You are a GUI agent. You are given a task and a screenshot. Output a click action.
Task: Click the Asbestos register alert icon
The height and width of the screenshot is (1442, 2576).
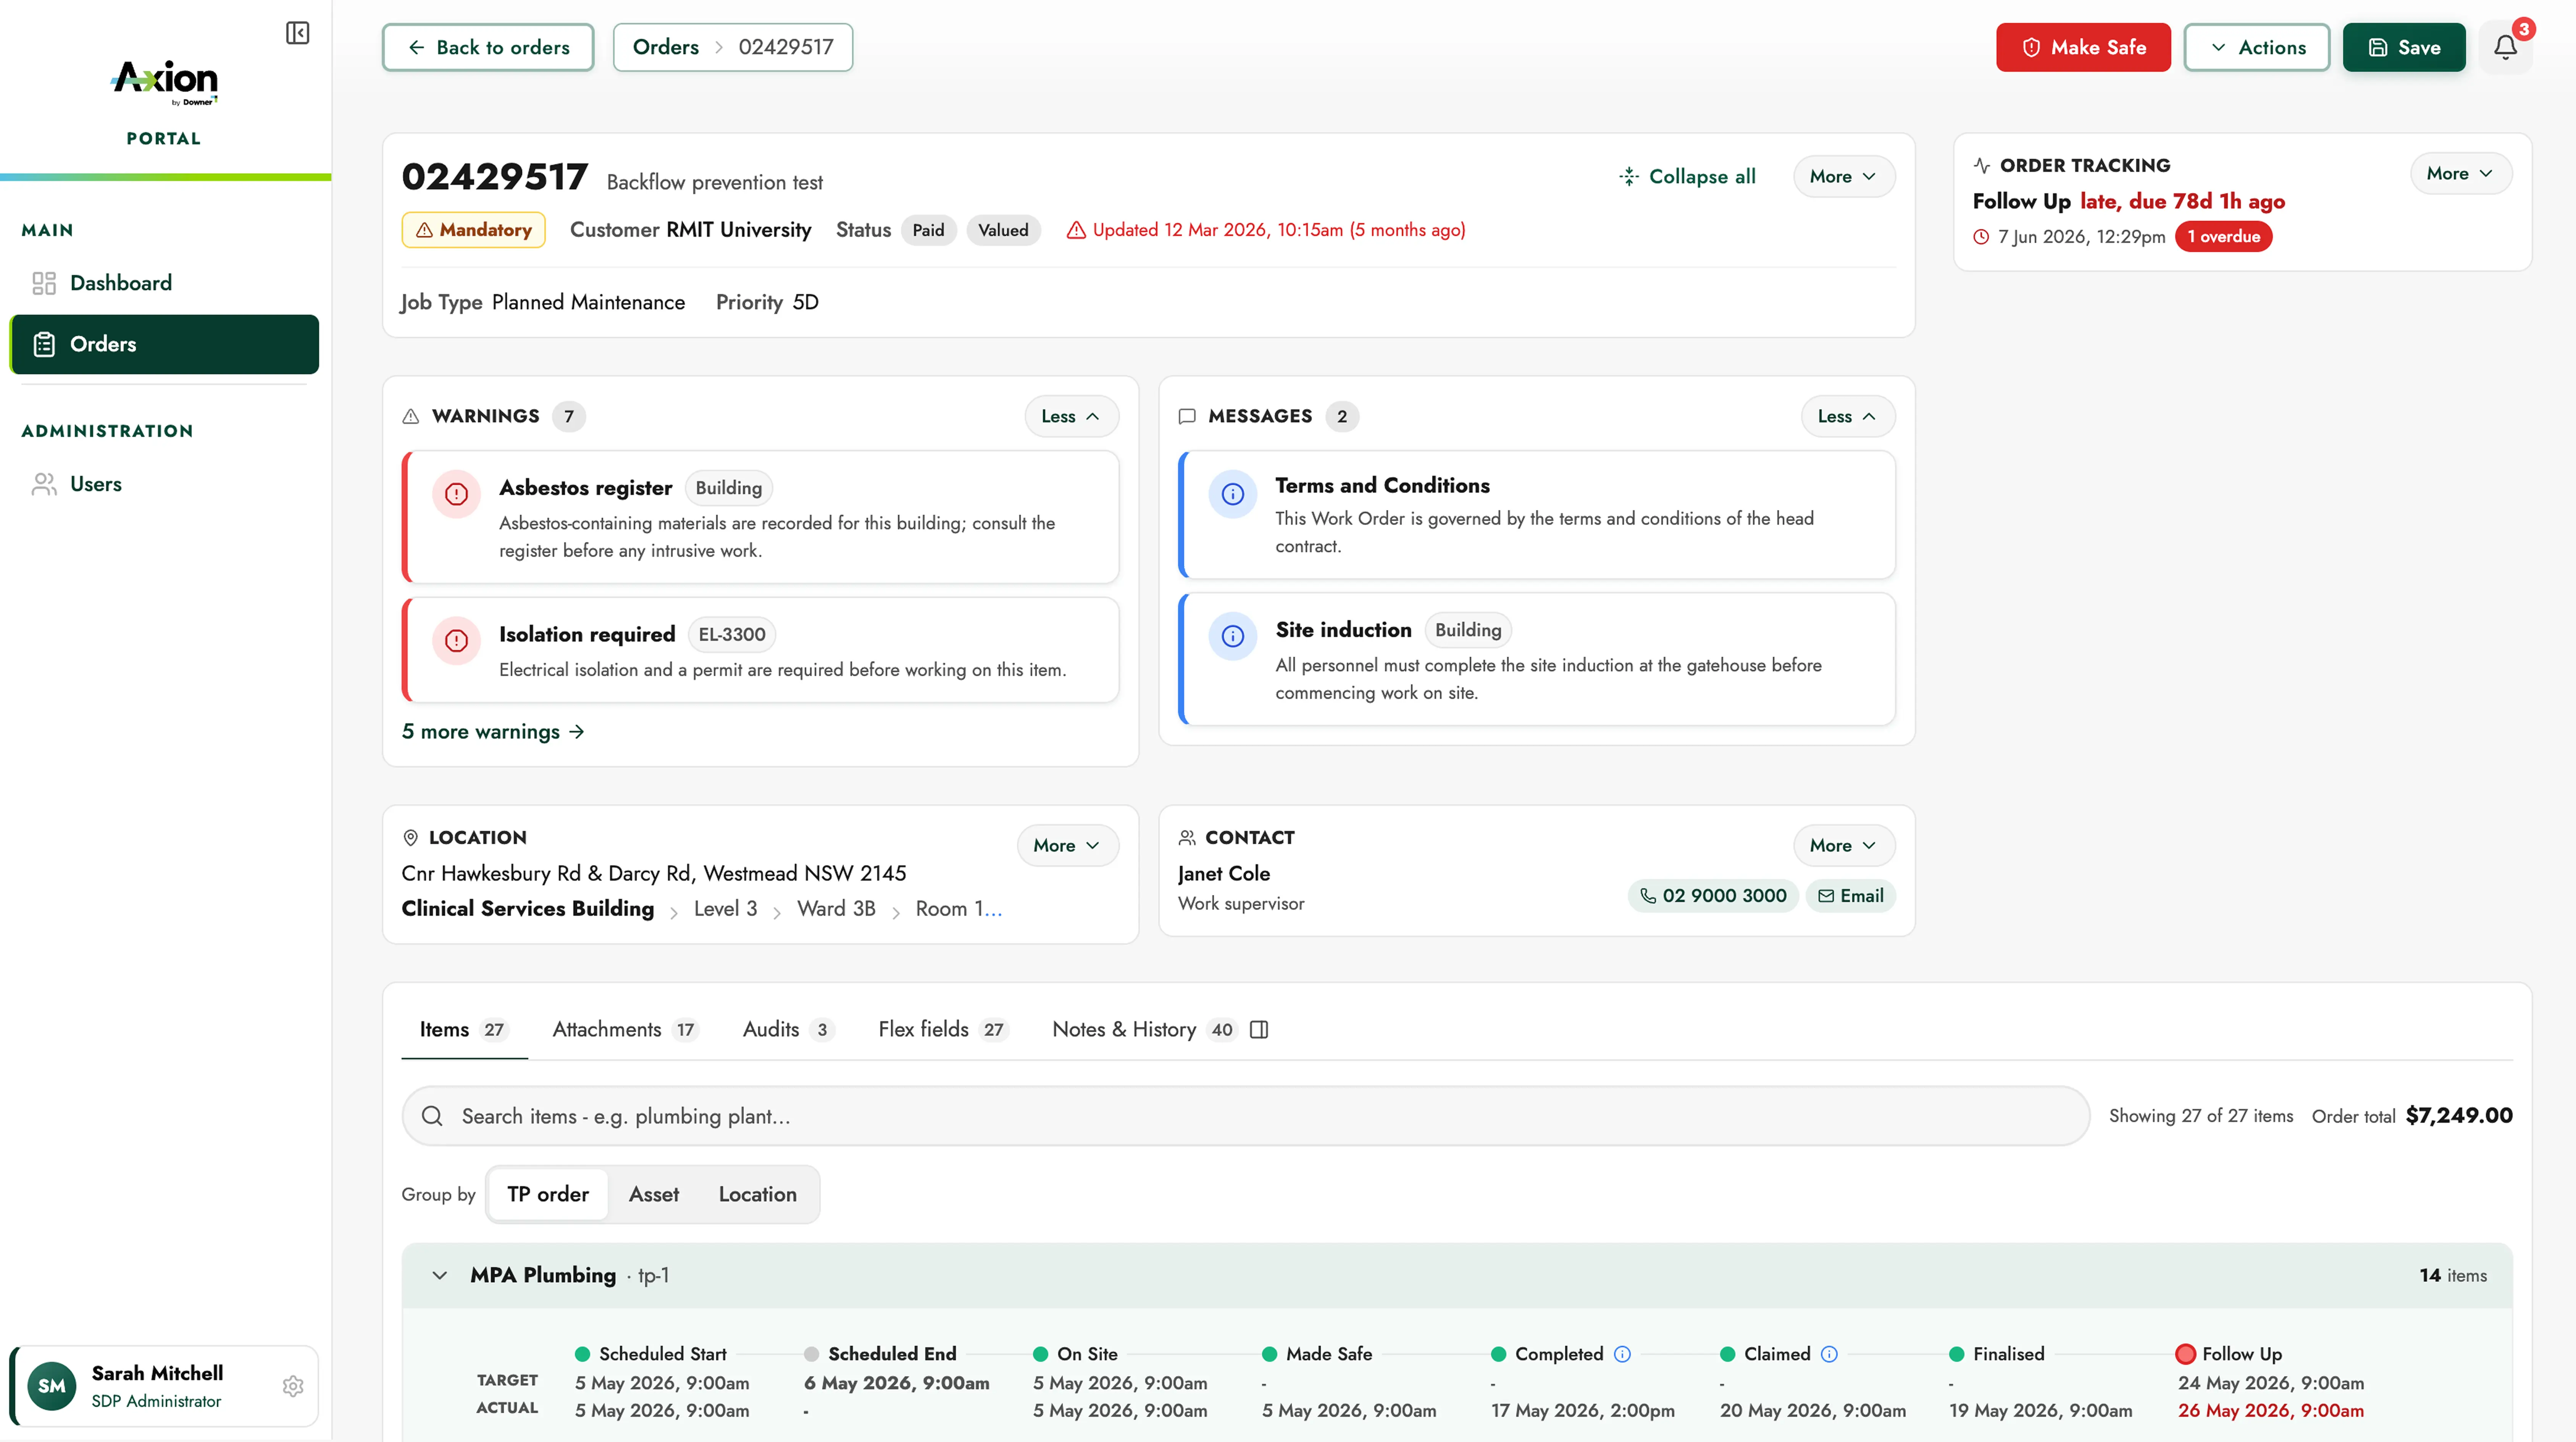(456, 493)
